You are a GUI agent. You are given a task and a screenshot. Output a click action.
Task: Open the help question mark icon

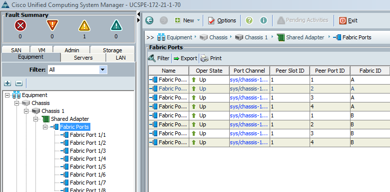(x=249, y=20)
